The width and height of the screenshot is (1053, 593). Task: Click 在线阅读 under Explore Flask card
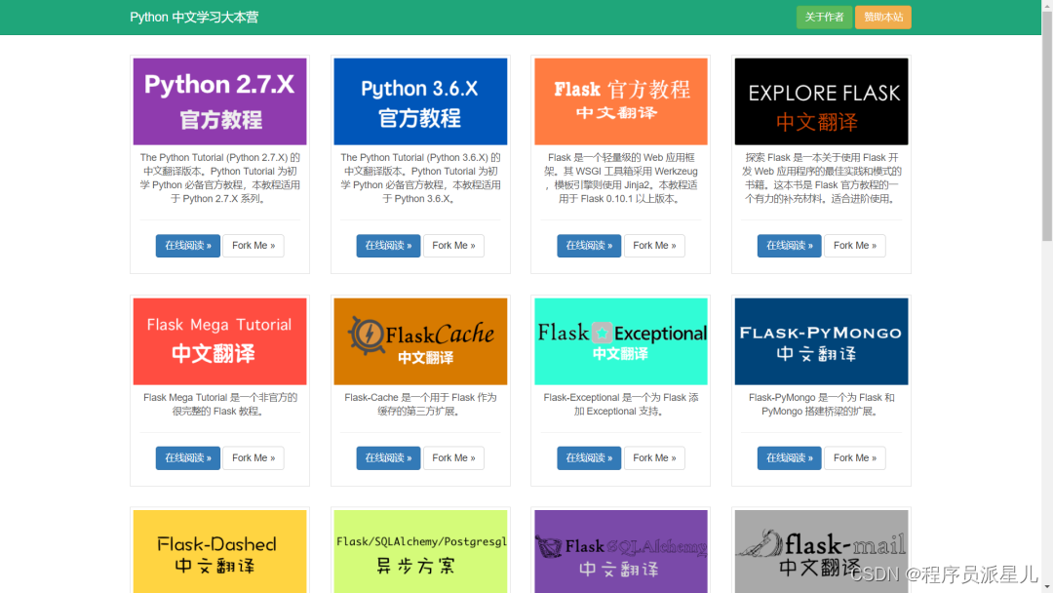(789, 246)
